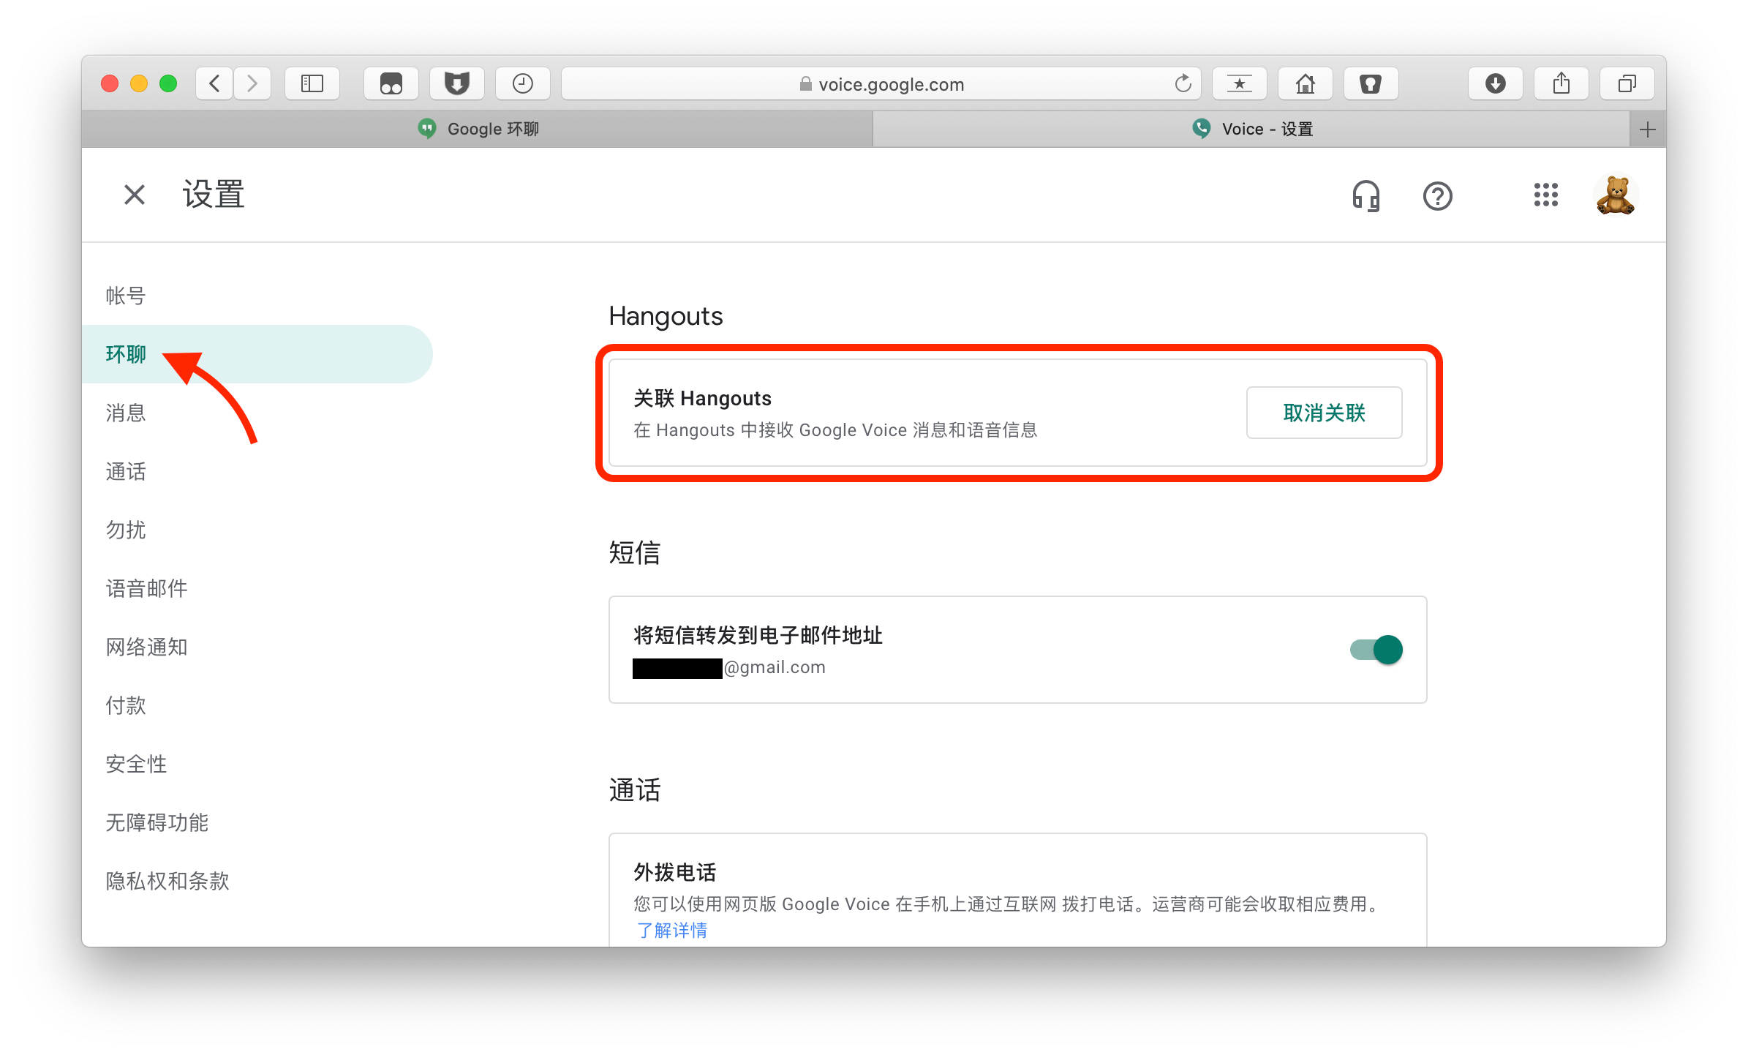Open the Google apps grid icon
The height and width of the screenshot is (1055, 1748).
(1545, 195)
